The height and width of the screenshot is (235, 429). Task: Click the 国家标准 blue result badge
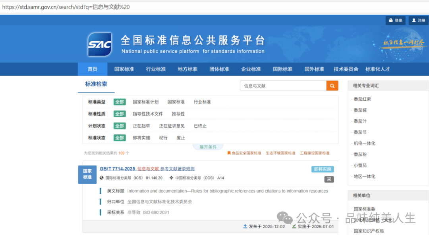87,174
